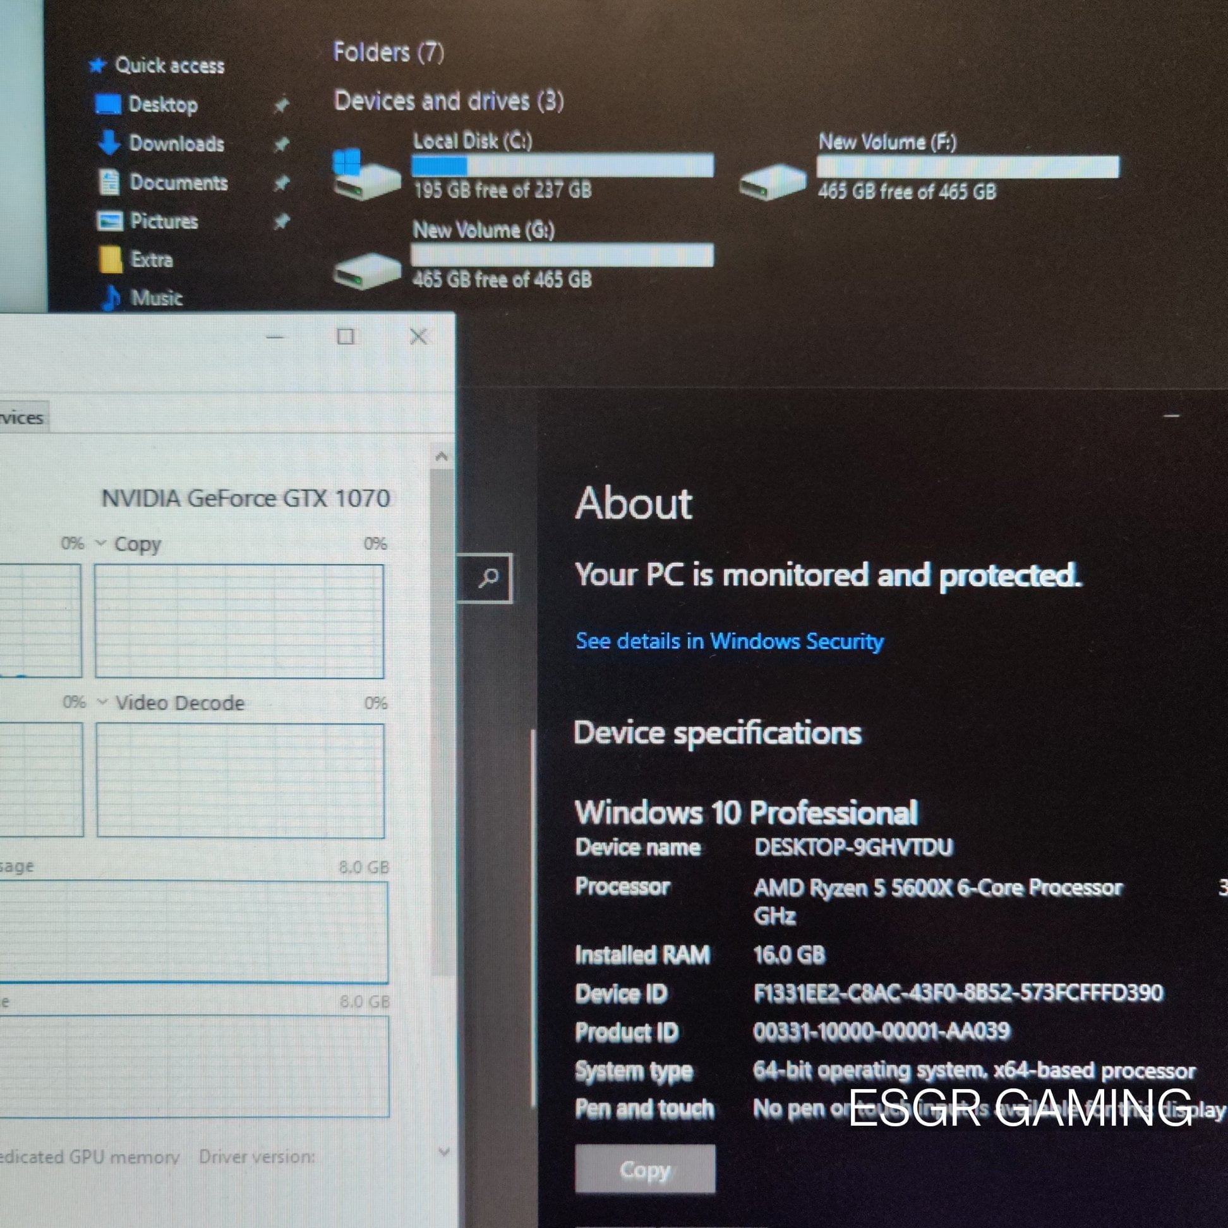Image resolution: width=1228 pixels, height=1228 pixels.
Task: Open the New Volume (G:) drive icon
Action: (x=366, y=270)
